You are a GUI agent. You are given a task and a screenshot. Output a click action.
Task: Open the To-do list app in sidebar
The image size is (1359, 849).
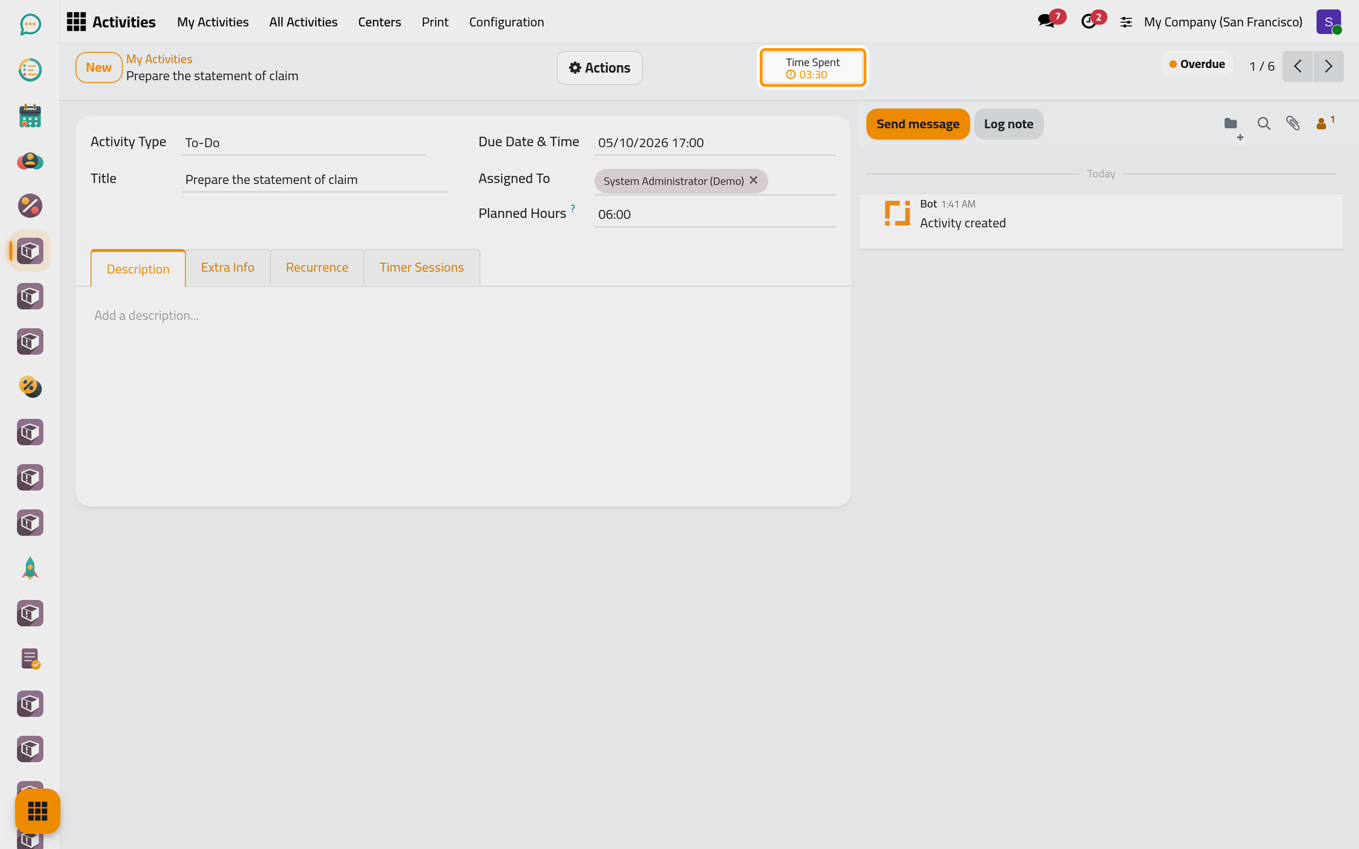[30, 70]
